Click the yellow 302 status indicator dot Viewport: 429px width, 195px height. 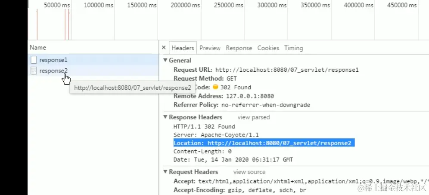point(215,87)
